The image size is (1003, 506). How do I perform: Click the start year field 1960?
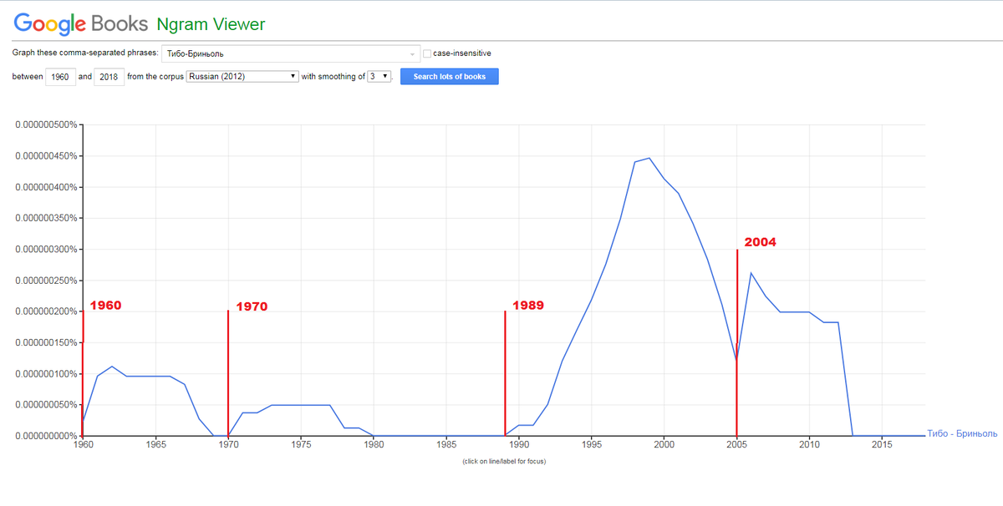coord(59,77)
